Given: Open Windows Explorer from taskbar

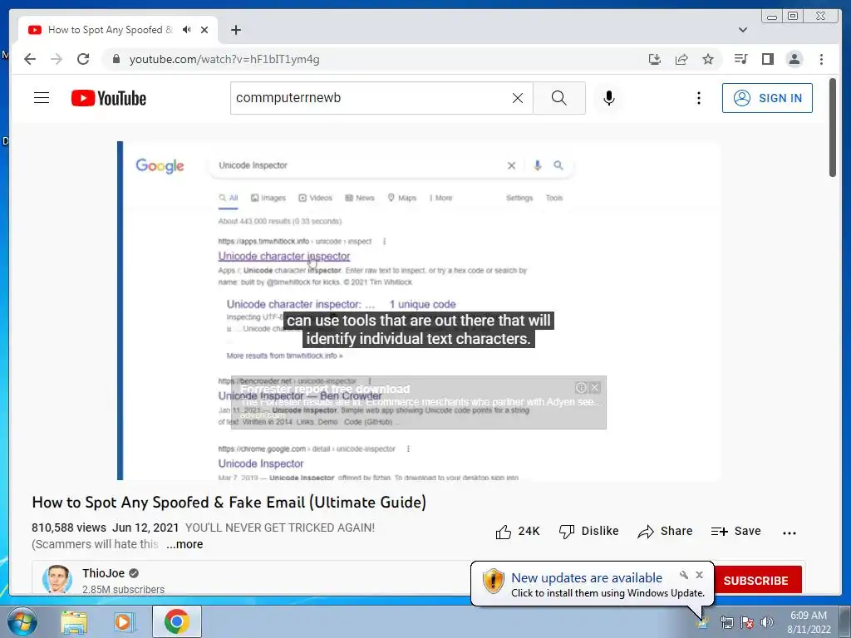Looking at the screenshot, I should (74, 622).
